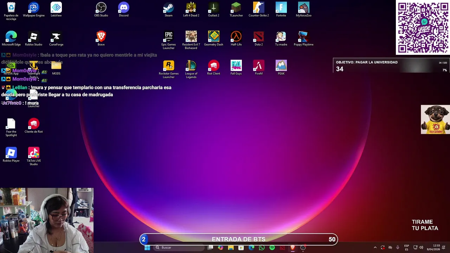
Task: Select the Steam desktop icon
Action: point(169,9)
